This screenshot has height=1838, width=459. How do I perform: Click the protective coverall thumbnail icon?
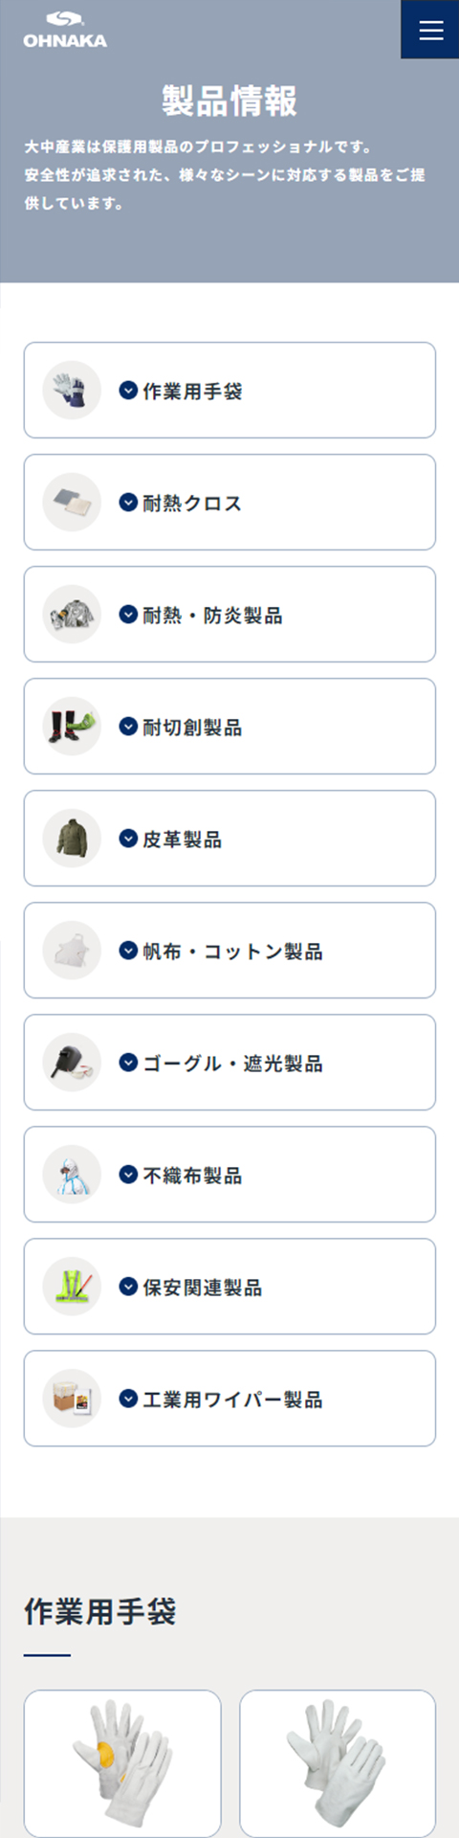72,1175
